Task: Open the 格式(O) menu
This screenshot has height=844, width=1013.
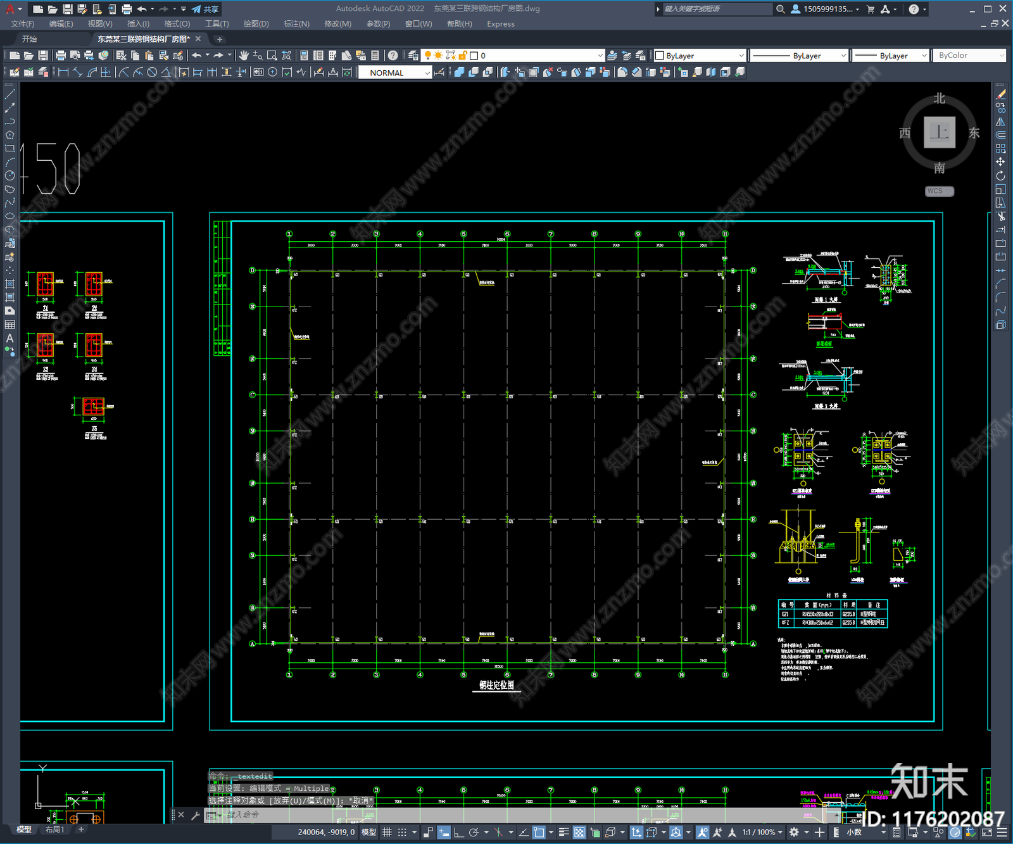Action: coord(177,24)
